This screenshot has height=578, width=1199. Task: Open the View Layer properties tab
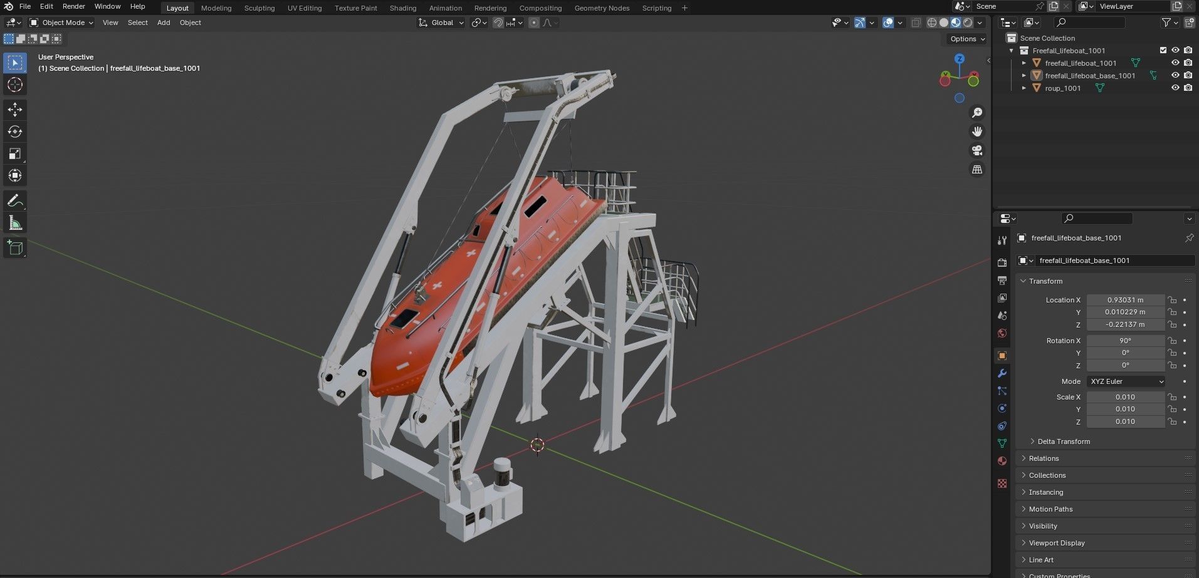[x=1002, y=297]
